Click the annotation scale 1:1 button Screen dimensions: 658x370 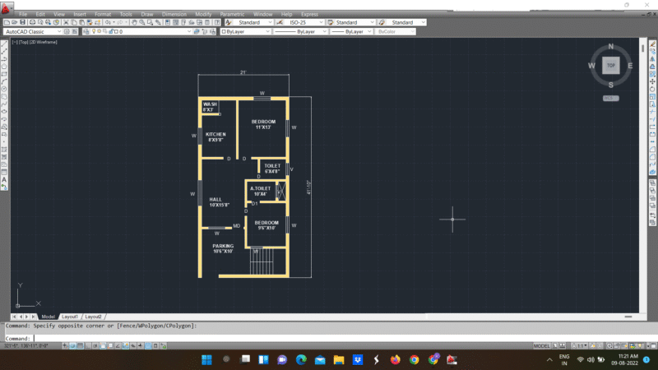(x=580, y=345)
